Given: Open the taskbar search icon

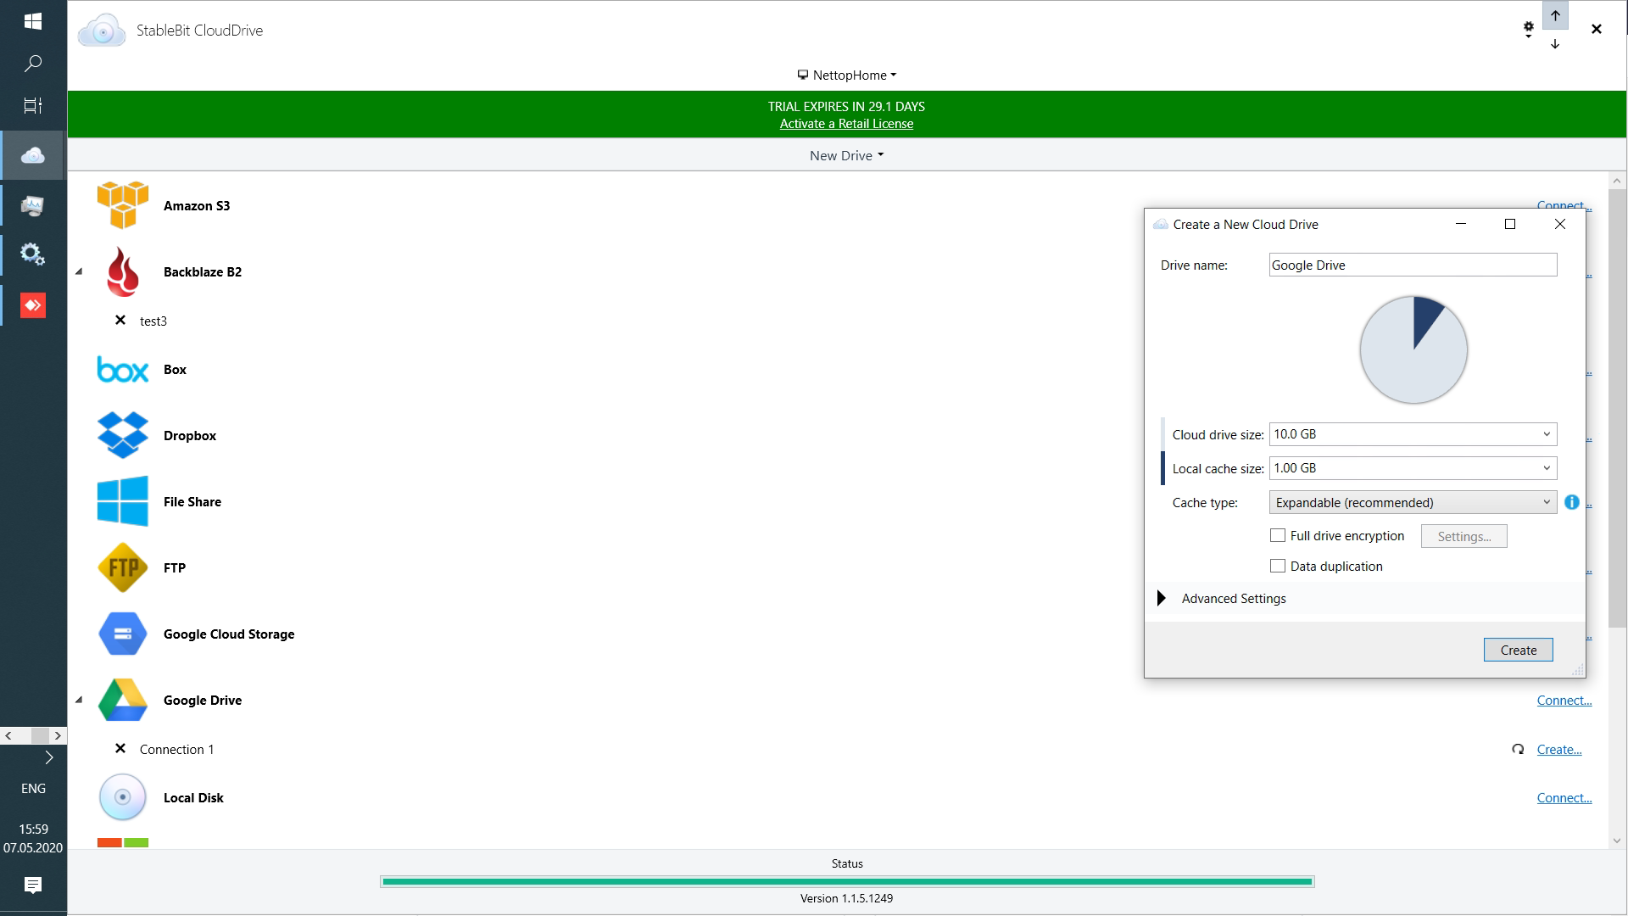Looking at the screenshot, I should pos(33,64).
